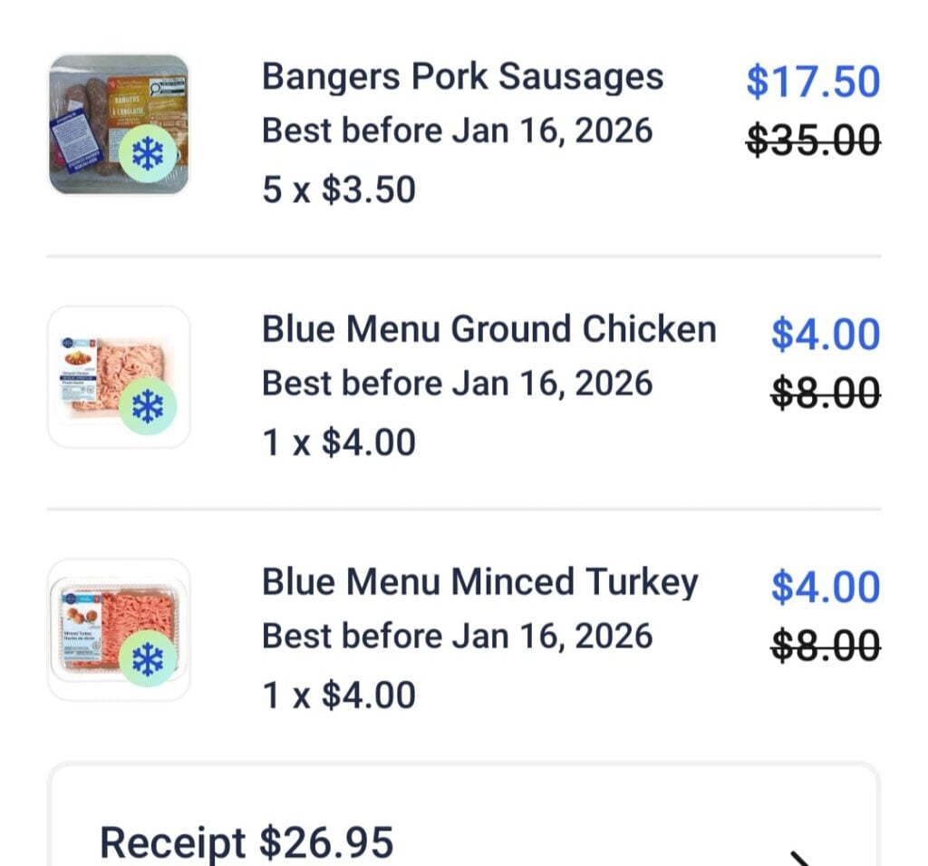
Task: Tap the snowflake badge on Ground Chicken
Action: click(146, 408)
